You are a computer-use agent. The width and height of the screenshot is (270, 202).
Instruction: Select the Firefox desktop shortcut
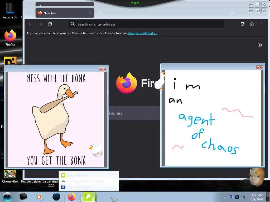coord(10,38)
